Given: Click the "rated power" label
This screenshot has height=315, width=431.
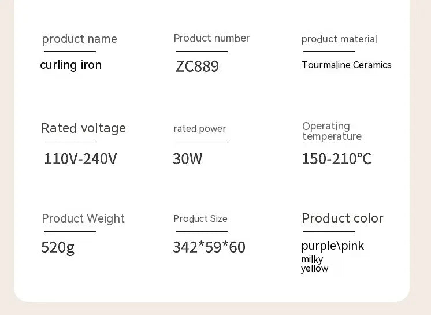Looking at the screenshot, I should pos(200,129).
